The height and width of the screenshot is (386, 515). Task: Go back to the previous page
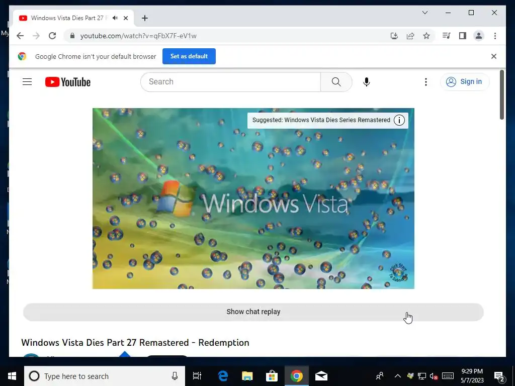point(20,36)
